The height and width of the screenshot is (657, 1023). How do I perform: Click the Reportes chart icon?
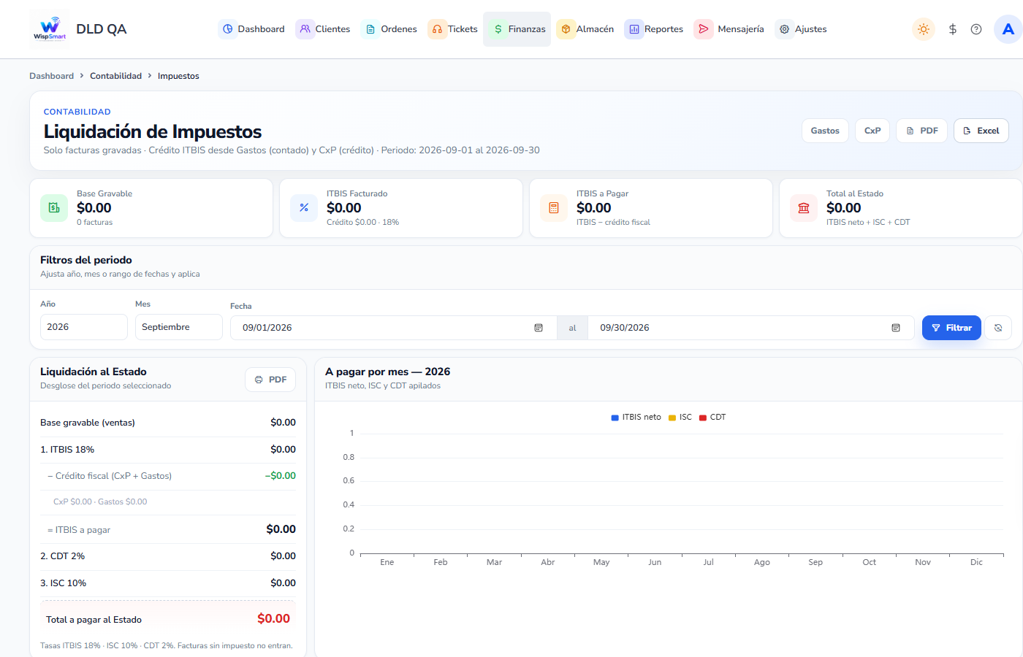(634, 29)
